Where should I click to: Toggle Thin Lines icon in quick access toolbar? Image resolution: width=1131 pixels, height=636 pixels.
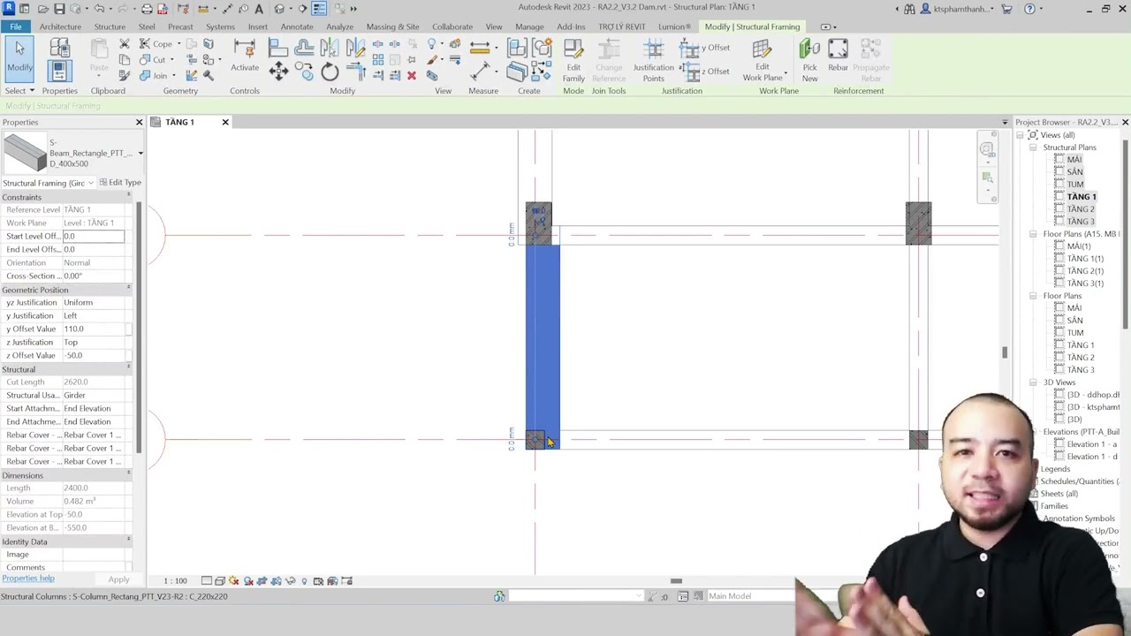(x=319, y=9)
